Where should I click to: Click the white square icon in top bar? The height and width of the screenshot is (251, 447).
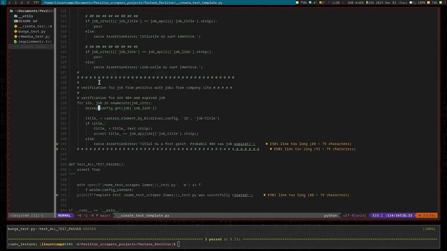297,2
